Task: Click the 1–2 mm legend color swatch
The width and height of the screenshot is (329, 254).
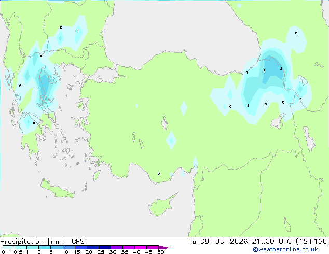Action: [x=33, y=247]
